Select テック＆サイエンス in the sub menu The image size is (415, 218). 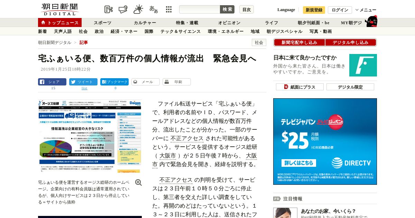coord(181,31)
